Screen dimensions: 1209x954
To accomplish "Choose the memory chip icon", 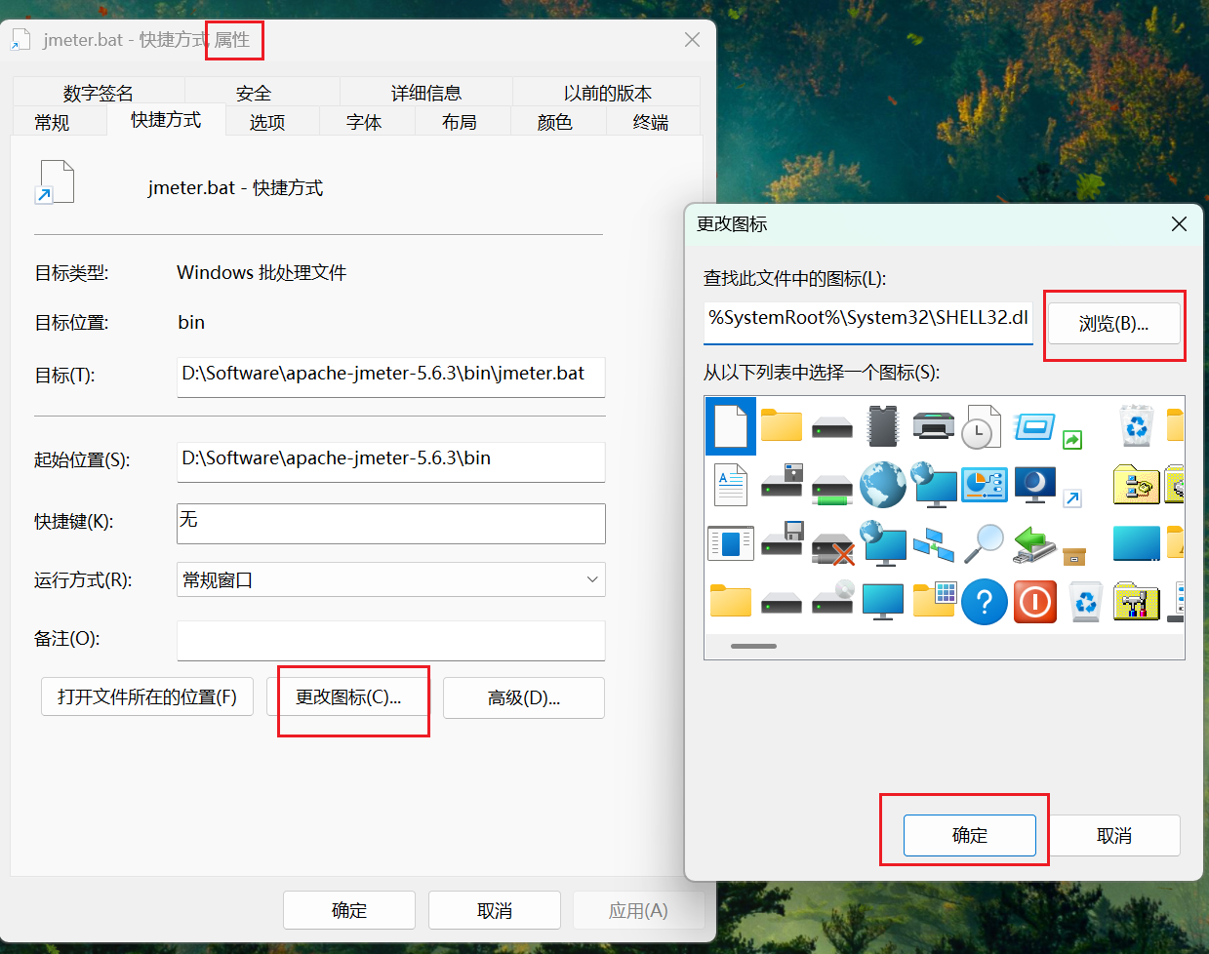I will [882, 426].
